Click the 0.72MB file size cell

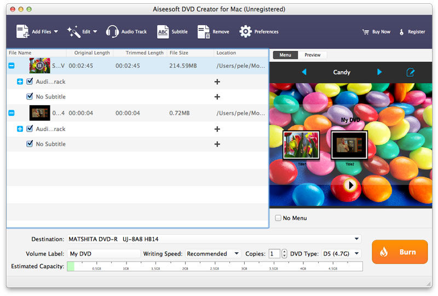point(180,113)
